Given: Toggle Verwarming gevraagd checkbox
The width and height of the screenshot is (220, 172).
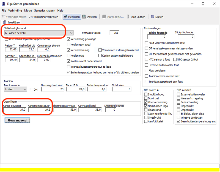Looking at the screenshot, I should pos(68,39).
